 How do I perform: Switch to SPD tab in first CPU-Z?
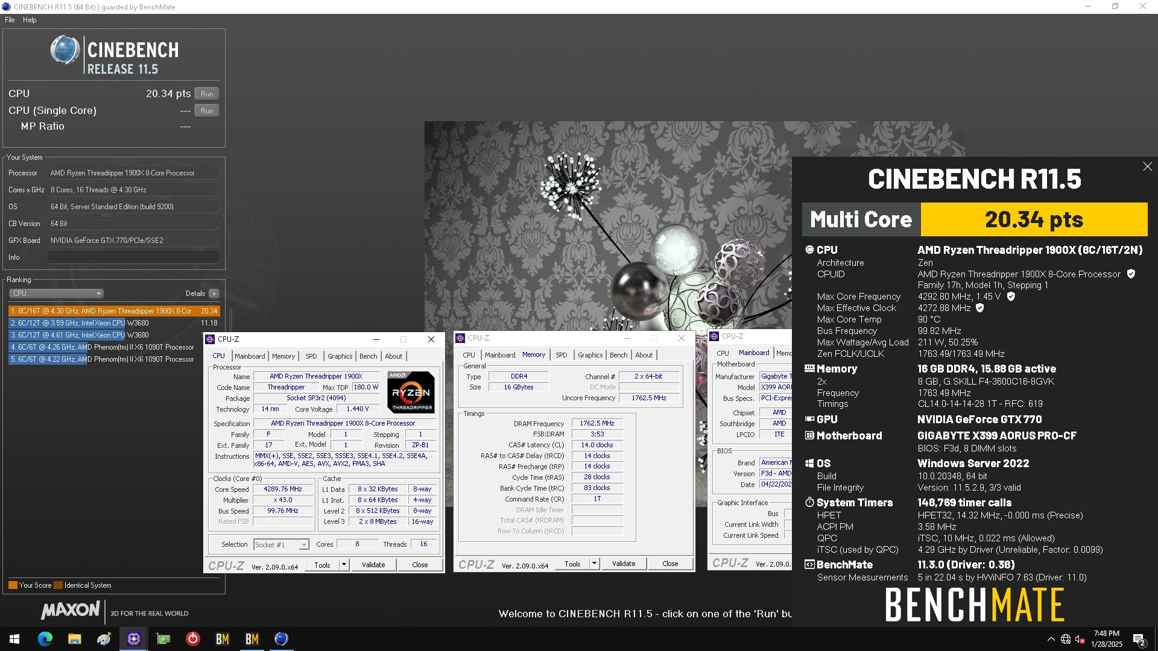pos(311,356)
